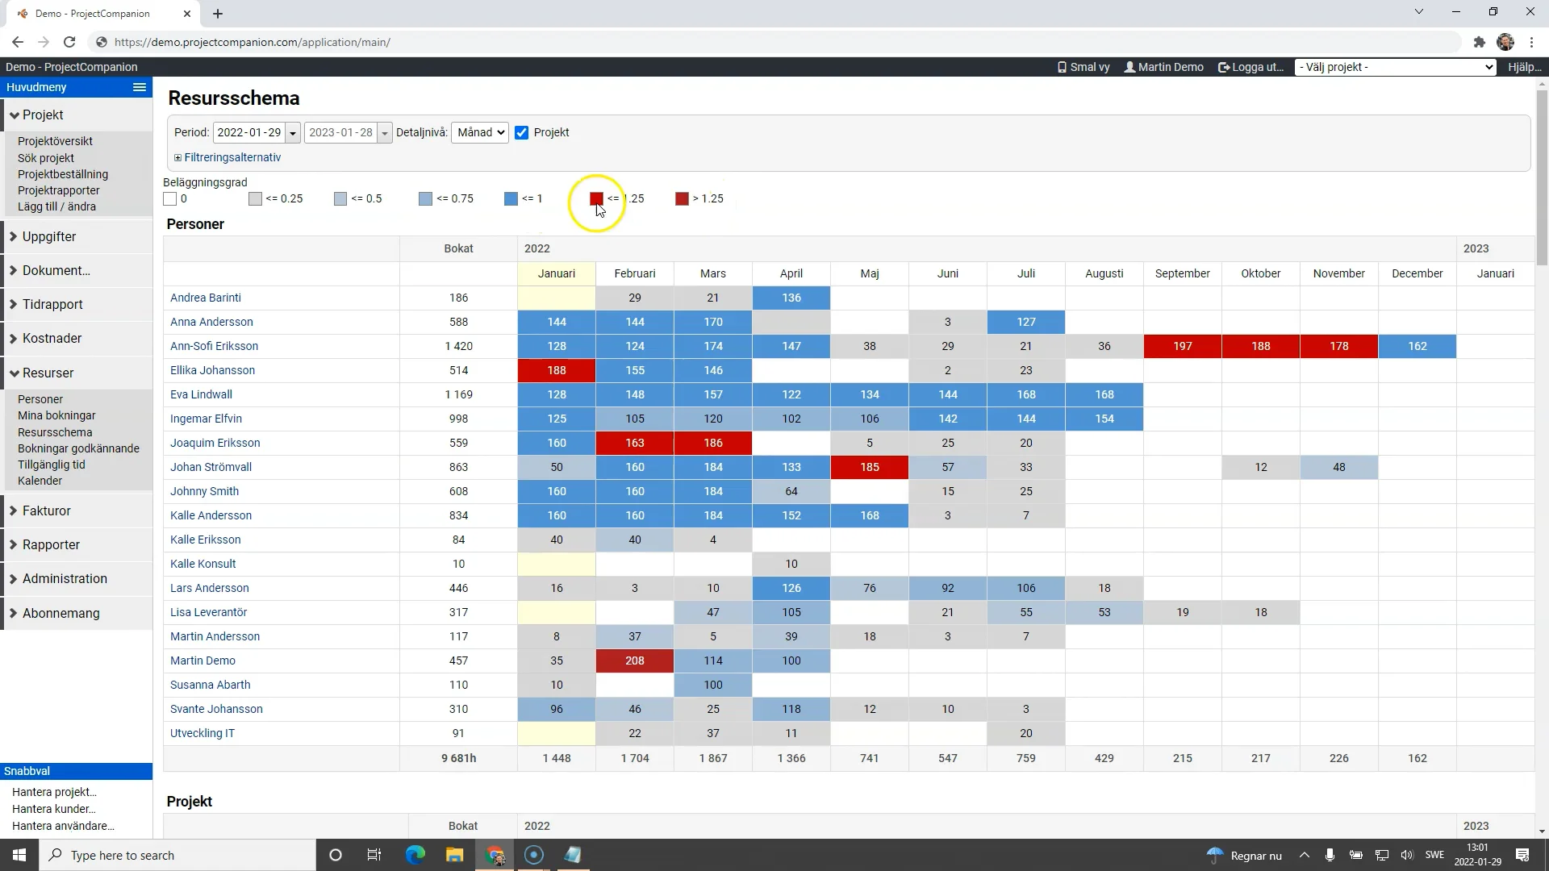The height and width of the screenshot is (871, 1549).
Task: Click the <= 0.5 beläggningsgrad legend box
Action: coord(340,198)
